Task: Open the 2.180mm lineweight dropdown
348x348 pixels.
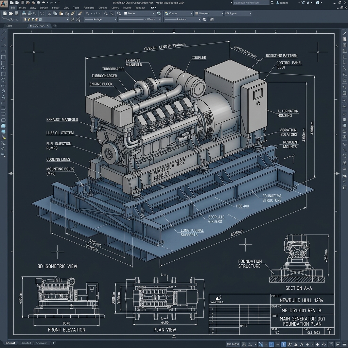Action: click(140, 19)
